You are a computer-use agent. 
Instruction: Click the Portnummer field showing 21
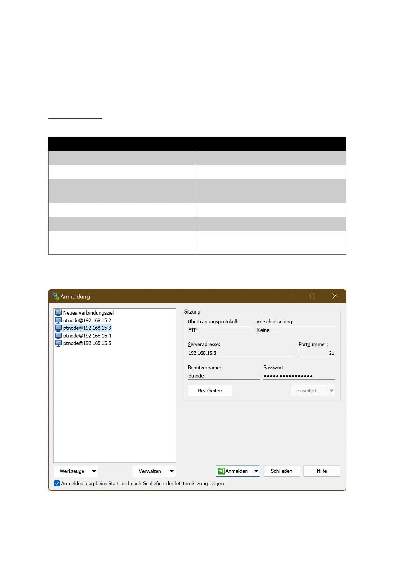coord(317,353)
